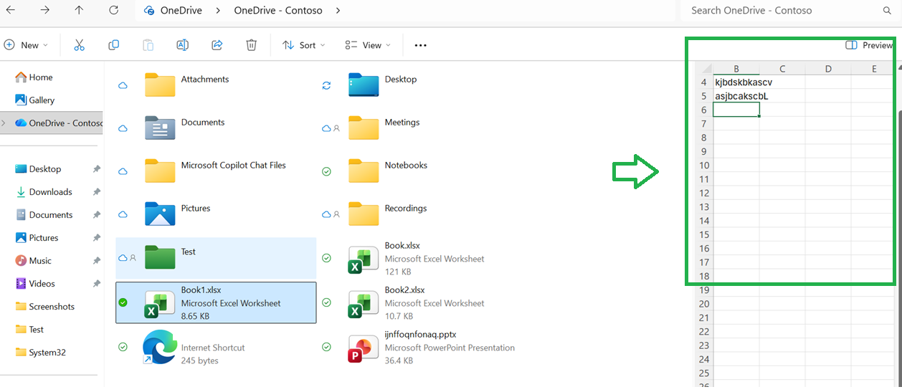Select the Book.xlsx Excel file
This screenshot has width=902, height=392.
point(419,259)
